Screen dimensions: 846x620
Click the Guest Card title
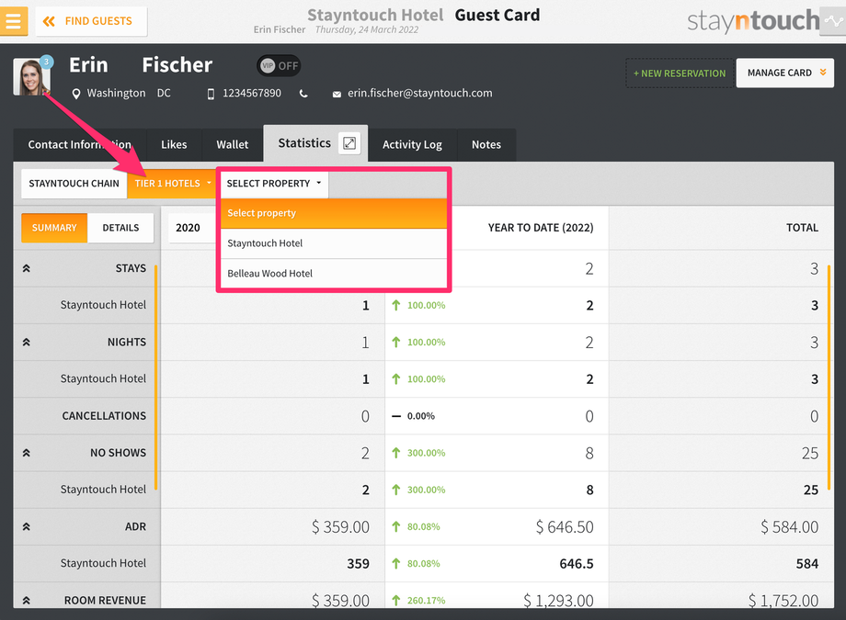pos(497,15)
